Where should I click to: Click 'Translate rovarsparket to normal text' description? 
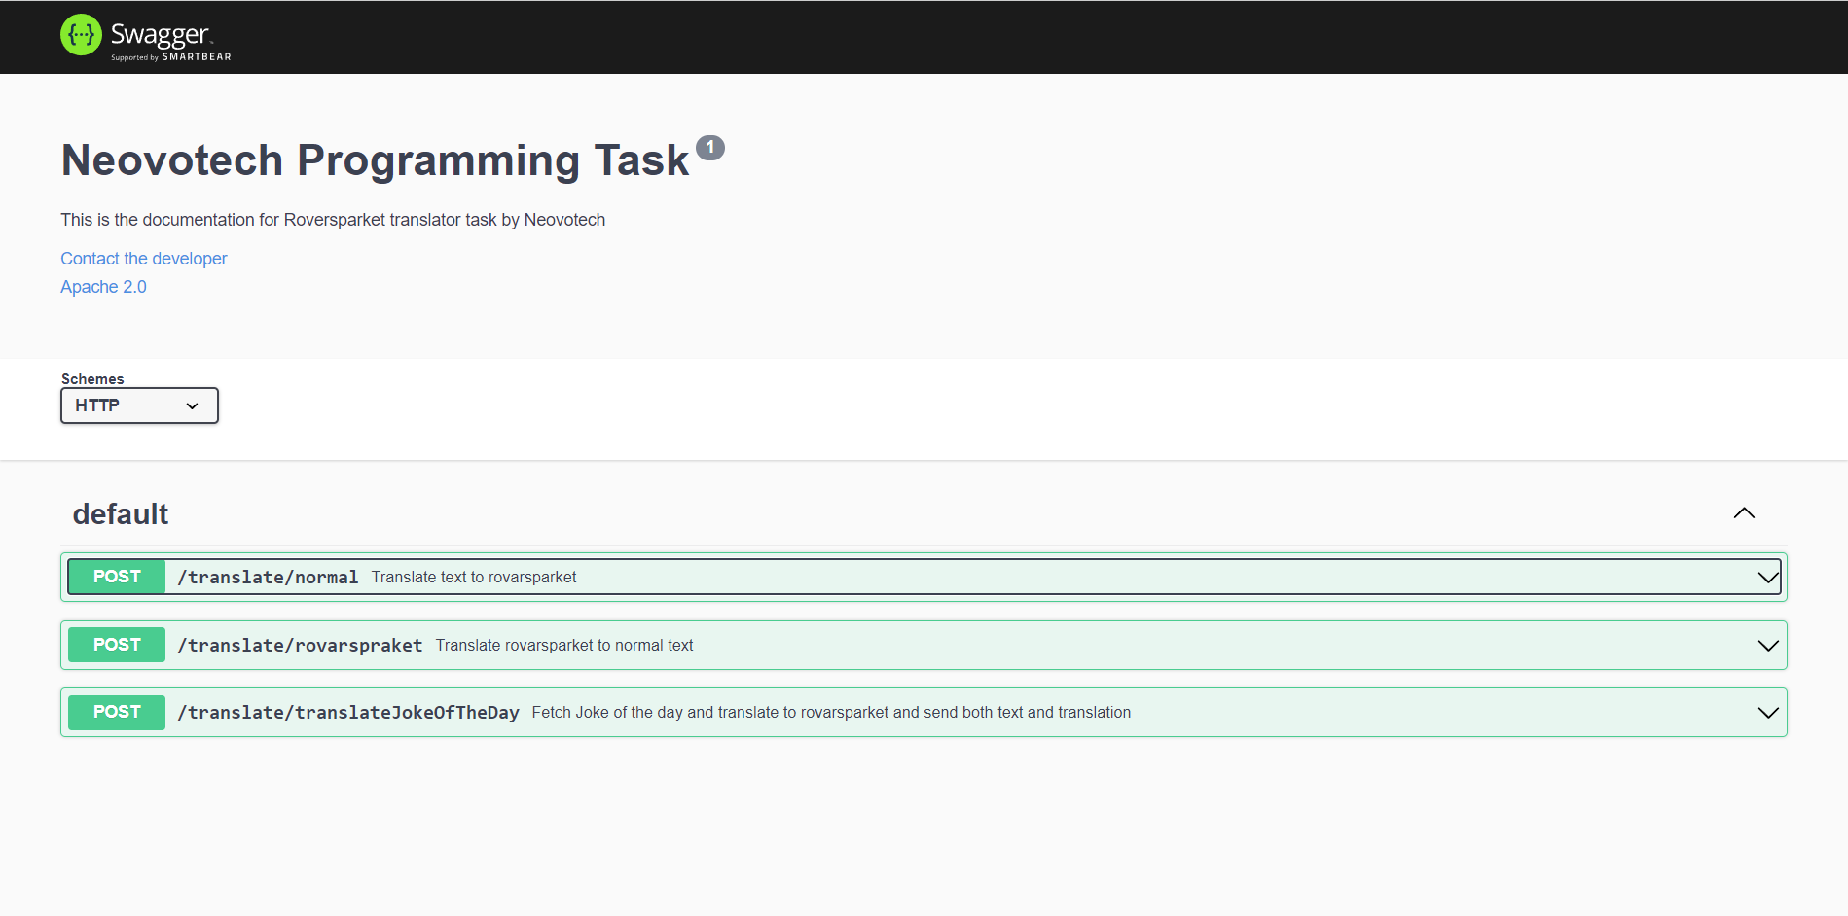pos(564,646)
